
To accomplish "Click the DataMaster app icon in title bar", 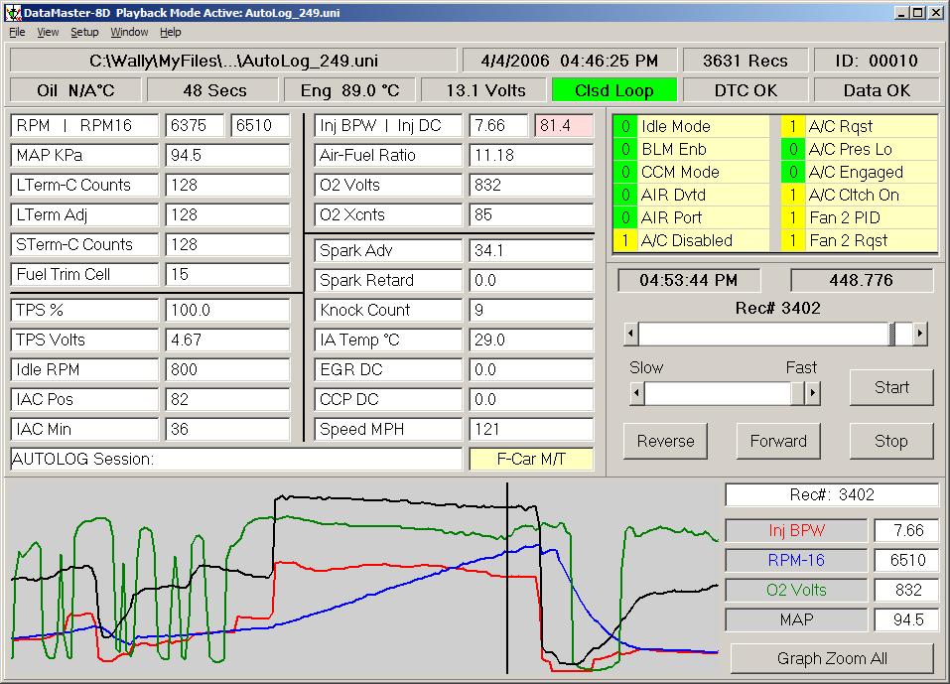I will coord(13,13).
